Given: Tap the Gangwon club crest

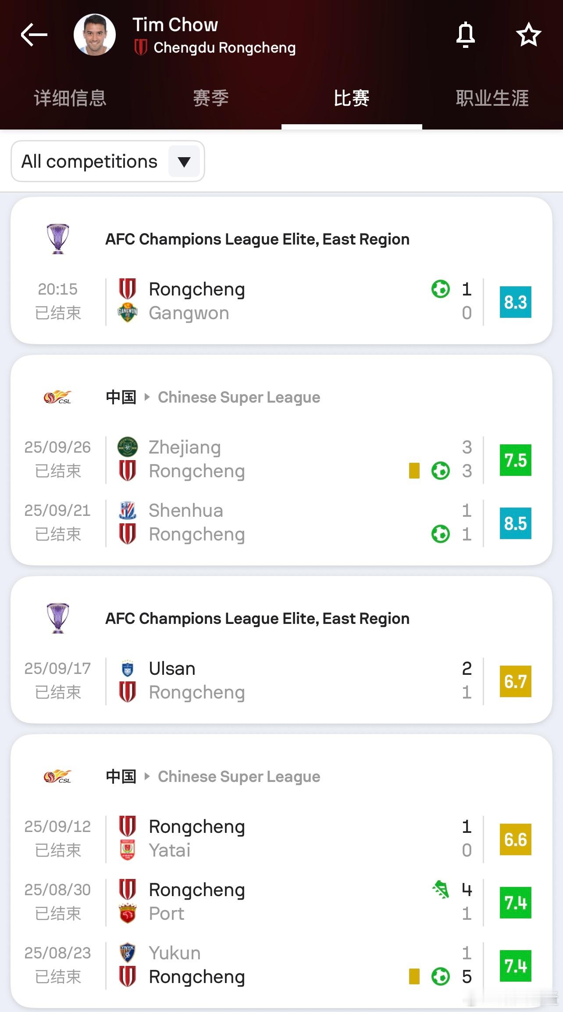Looking at the screenshot, I should (x=128, y=313).
